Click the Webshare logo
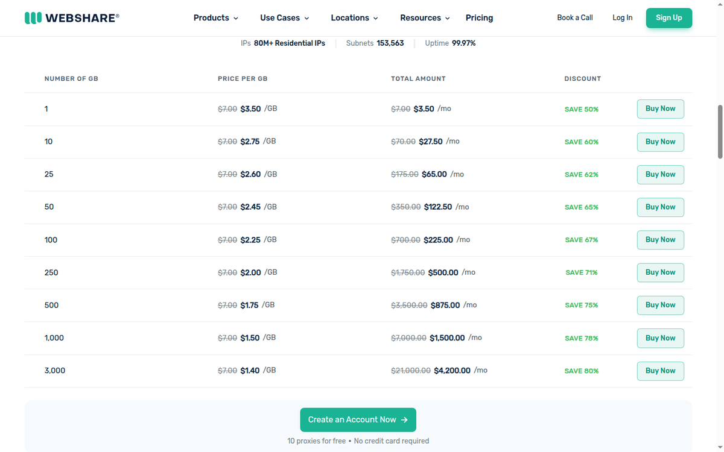Image resolution: width=724 pixels, height=452 pixels. pyautogui.click(x=72, y=17)
